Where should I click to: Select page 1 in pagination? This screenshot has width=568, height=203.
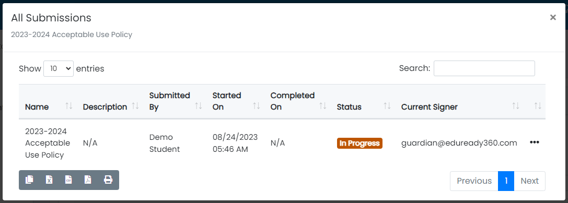(x=506, y=181)
